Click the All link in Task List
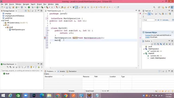 pyautogui.click(x=158, y=20)
